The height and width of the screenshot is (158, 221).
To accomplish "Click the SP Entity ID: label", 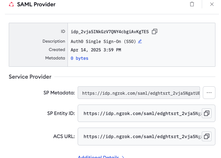I will (61, 113).
